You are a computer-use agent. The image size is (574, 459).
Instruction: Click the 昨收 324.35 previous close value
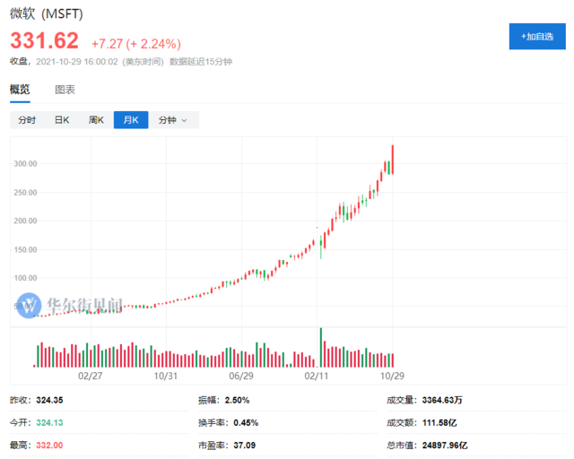(49, 400)
